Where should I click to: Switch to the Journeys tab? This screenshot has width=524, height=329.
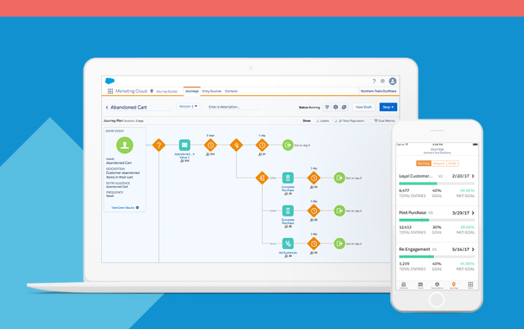[192, 91]
